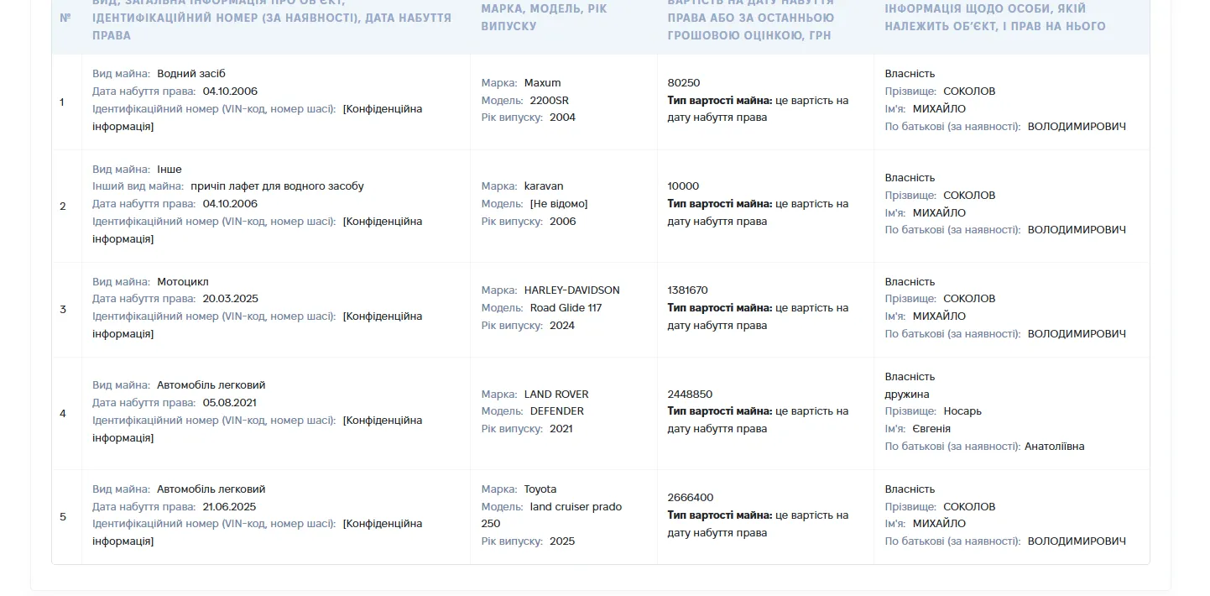This screenshot has width=1210, height=596.
Task: Click the Road Glide 117 model value
Action: pyautogui.click(x=566, y=308)
